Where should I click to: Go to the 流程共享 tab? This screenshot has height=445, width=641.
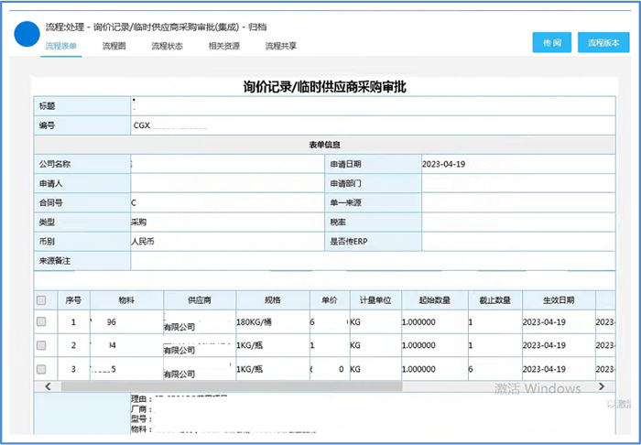(x=281, y=45)
